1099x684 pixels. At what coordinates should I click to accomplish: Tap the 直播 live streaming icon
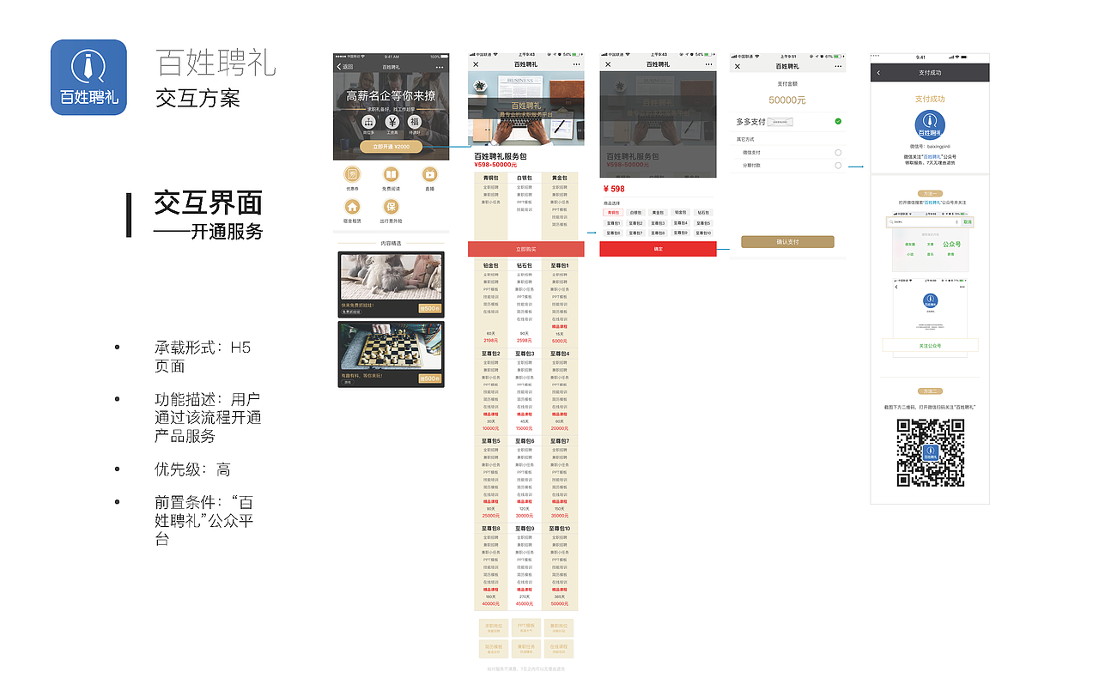[429, 174]
